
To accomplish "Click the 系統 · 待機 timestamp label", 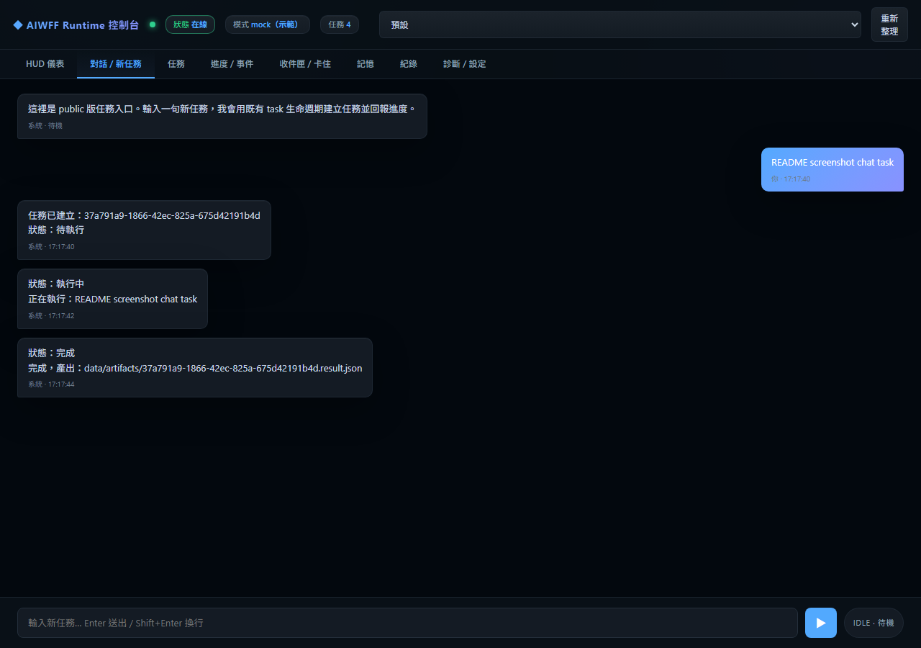I will 45,126.
